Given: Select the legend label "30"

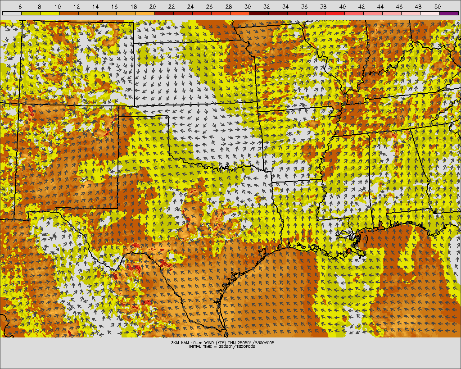Looking at the screenshot, I should 248,7.
